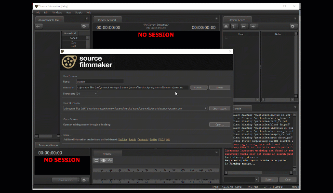The height and width of the screenshot is (193, 333).
Task: Click the Directory path input field
Action: (x=133, y=87)
